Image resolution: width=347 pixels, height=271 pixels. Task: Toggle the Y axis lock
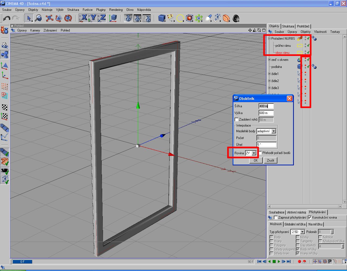[x=92, y=18]
